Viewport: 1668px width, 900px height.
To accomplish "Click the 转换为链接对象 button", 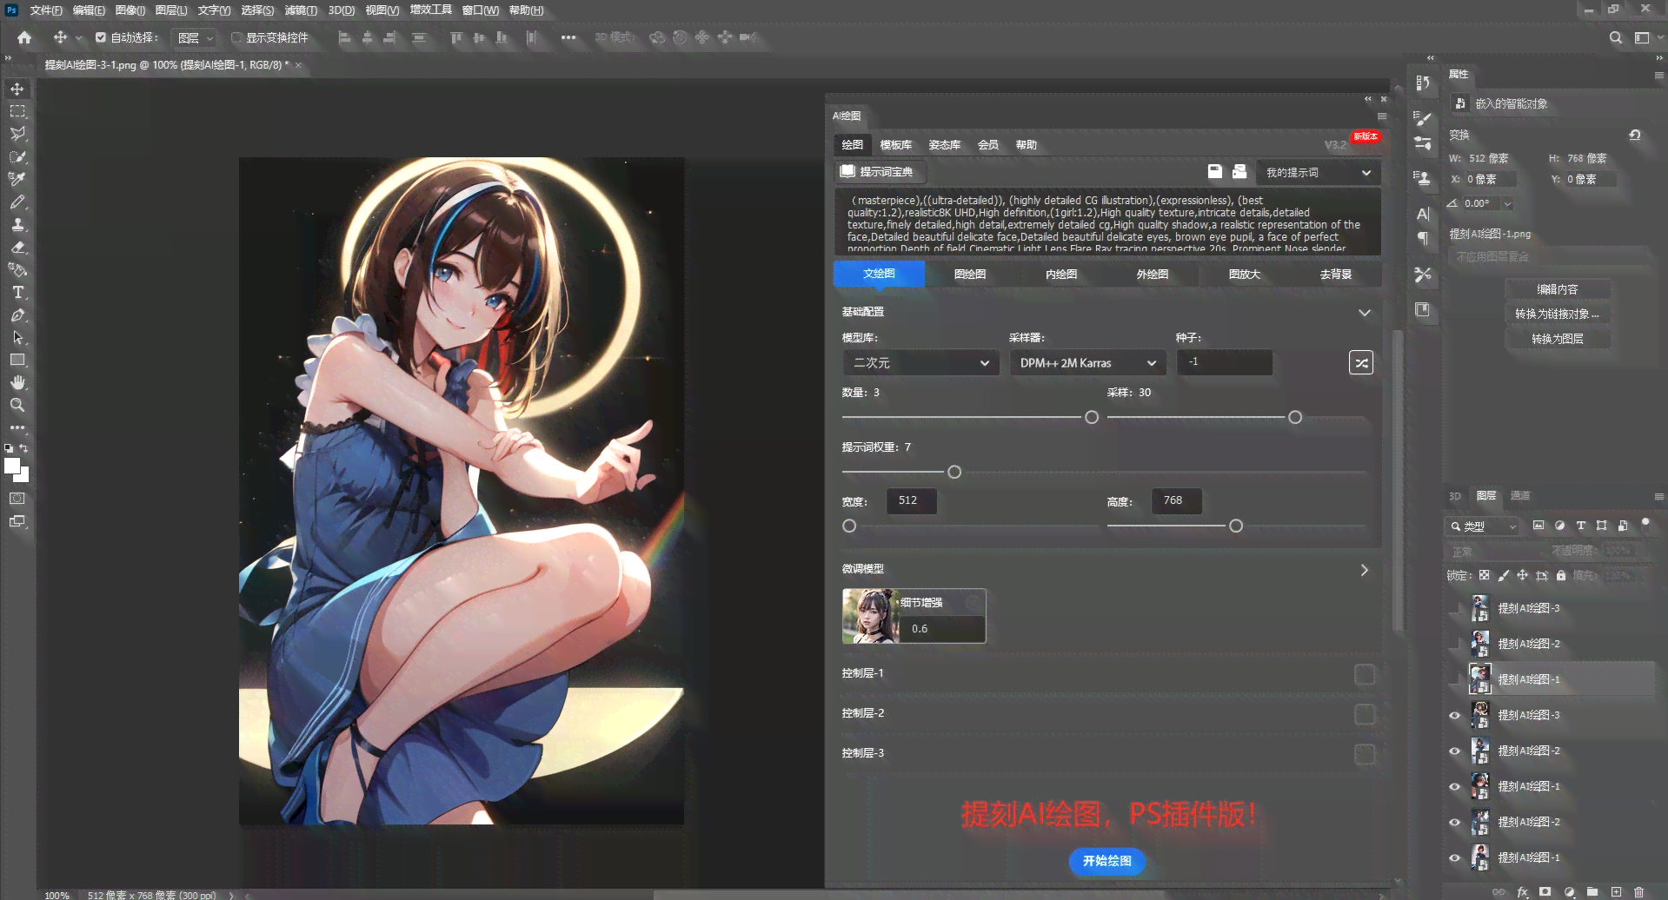I will point(1557,314).
